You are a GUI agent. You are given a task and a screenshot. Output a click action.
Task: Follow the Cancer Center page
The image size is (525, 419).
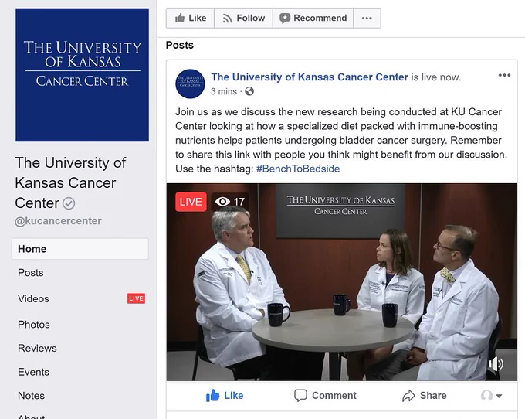click(244, 18)
